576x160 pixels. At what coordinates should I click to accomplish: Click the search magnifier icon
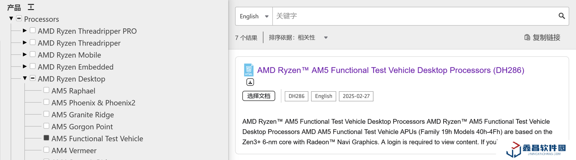coord(562,16)
